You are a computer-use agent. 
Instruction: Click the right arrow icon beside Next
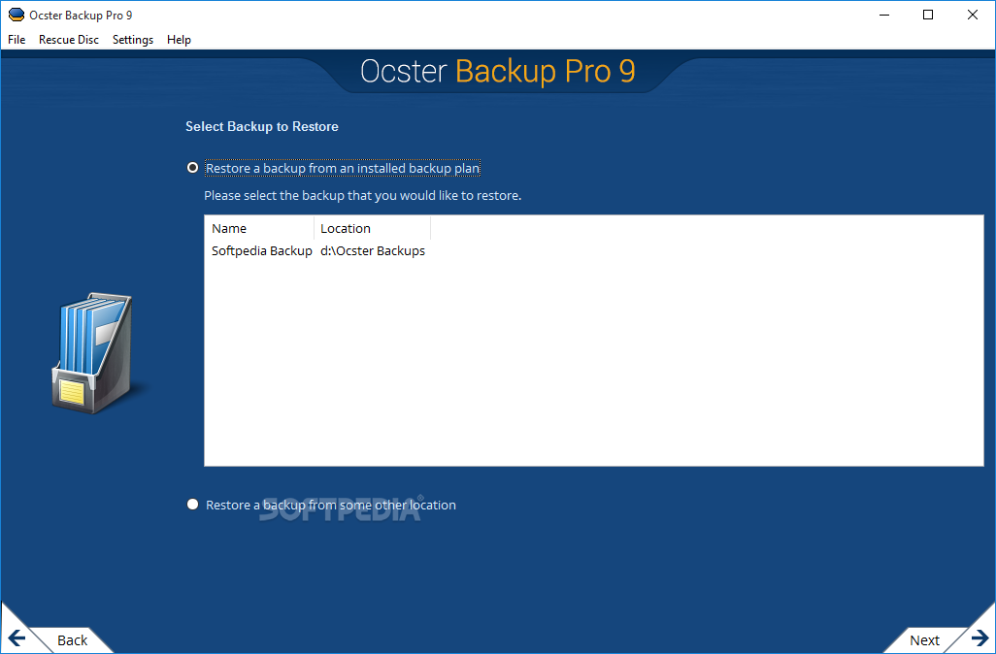979,638
